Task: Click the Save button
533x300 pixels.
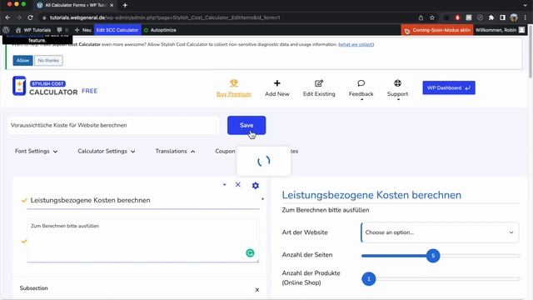Action: pyautogui.click(x=247, y=125)
